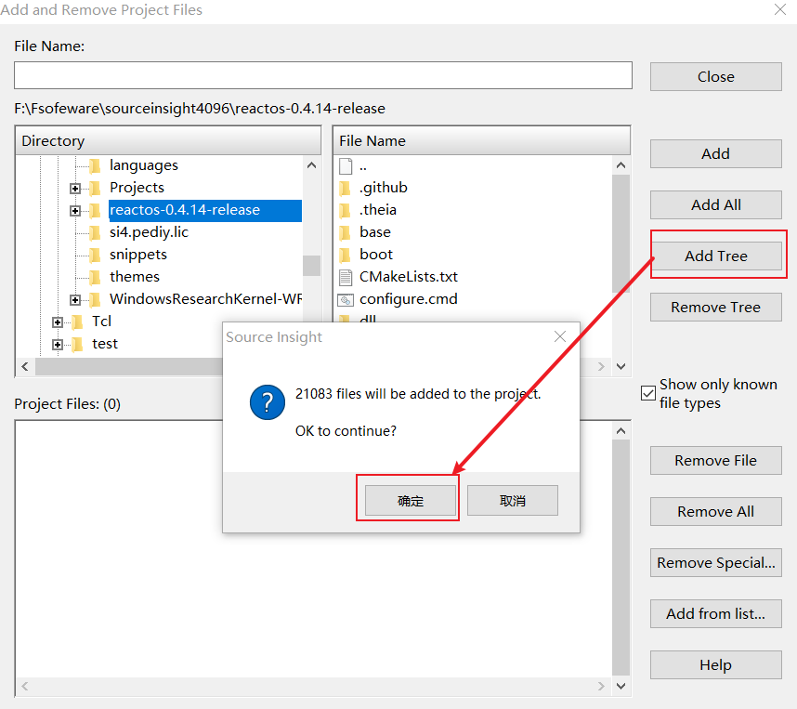
Task: Select CMakeLists.txt in the file list
Action: coord(409,277)
